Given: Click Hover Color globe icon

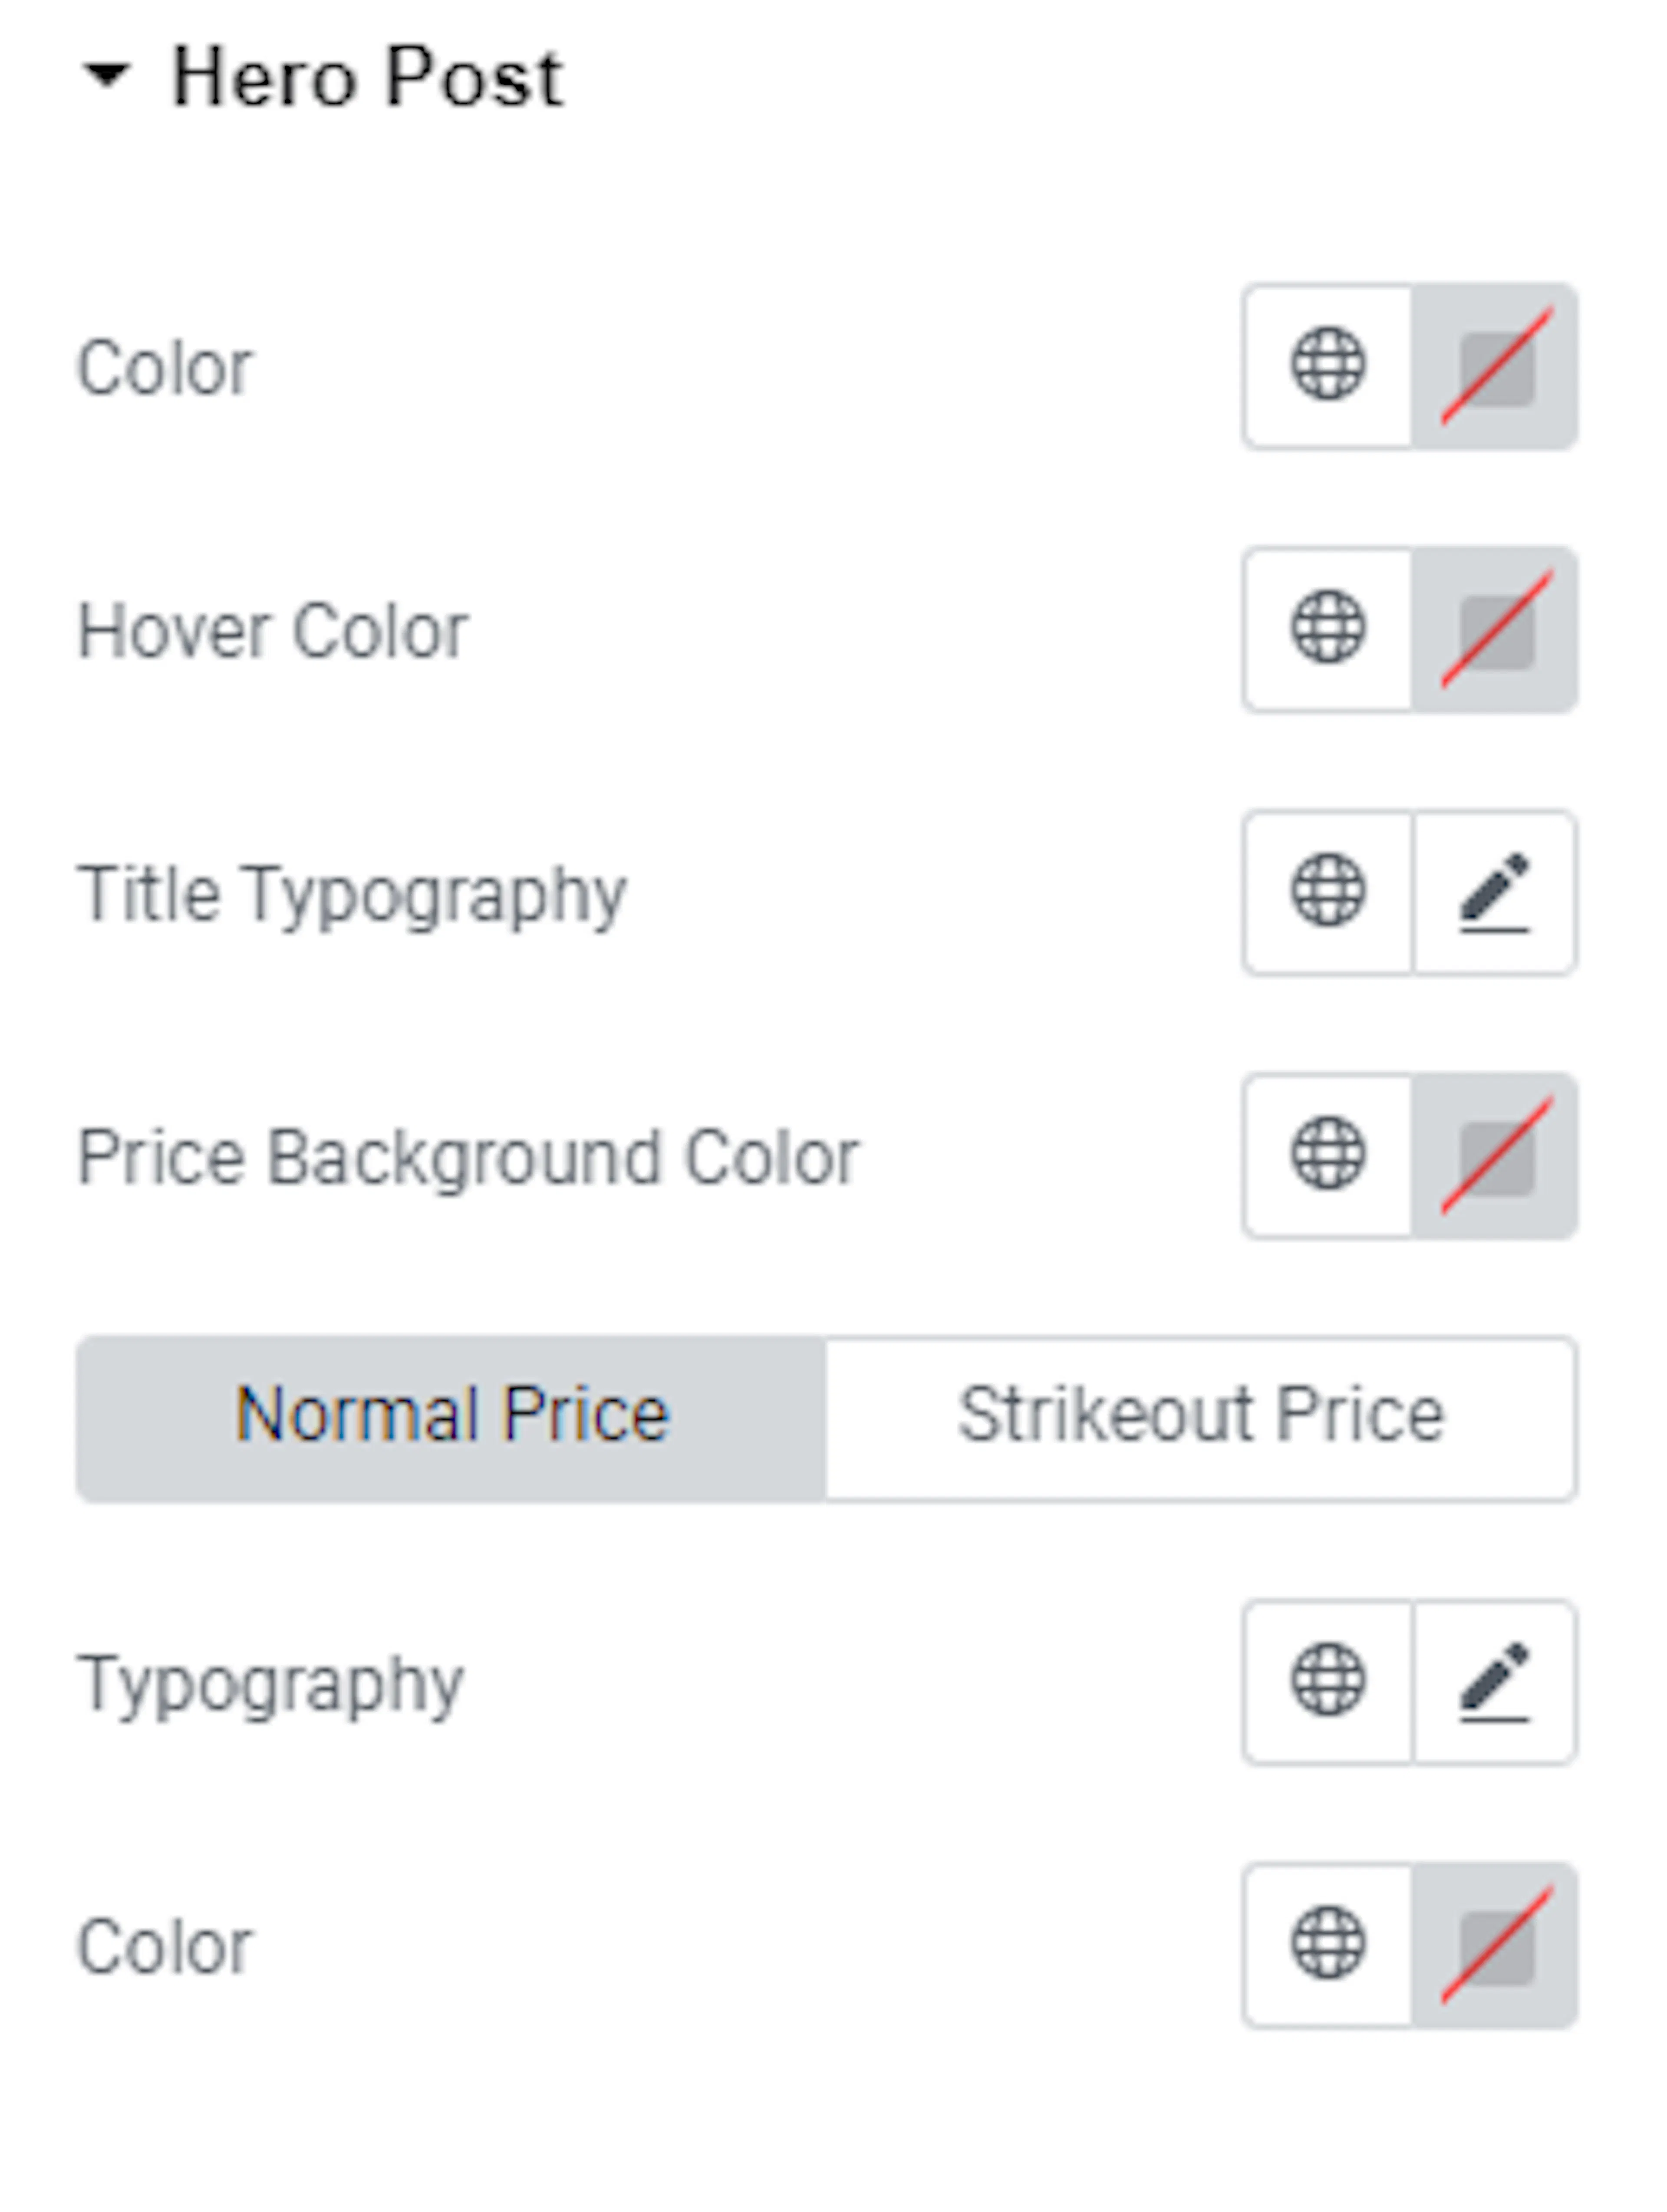Looking at the screenshot, I should point(1328,629).
